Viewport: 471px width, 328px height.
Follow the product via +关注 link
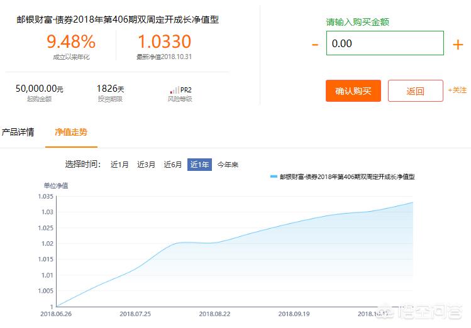457,90
